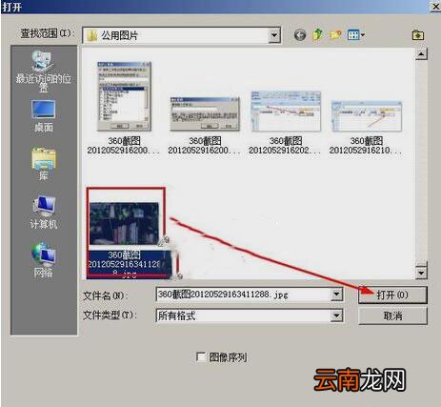Click the Back navigation arrow icon
The image size is (441, 407).
pyautogui.click(x=299, y=35)
